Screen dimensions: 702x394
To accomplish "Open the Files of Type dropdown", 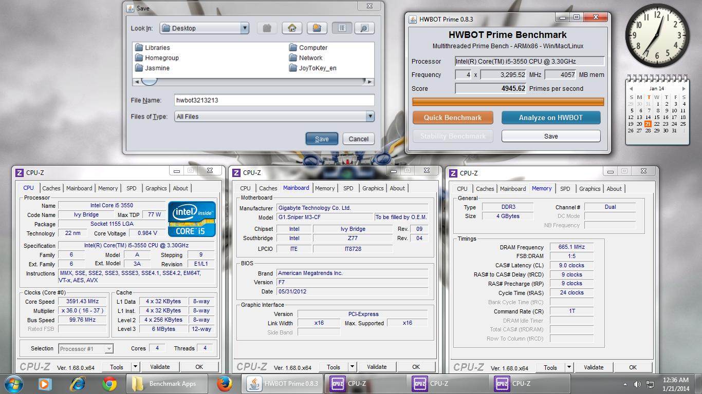I will pos(370,116).
